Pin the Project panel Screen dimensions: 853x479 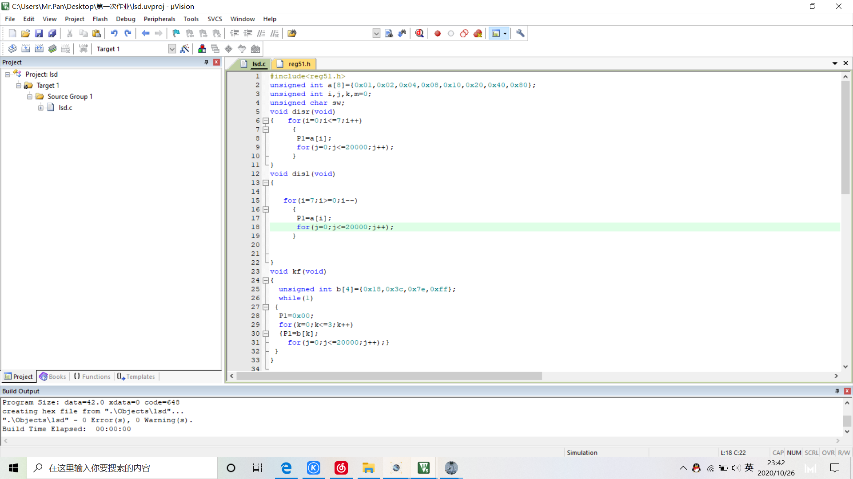(x=206, y=62)
